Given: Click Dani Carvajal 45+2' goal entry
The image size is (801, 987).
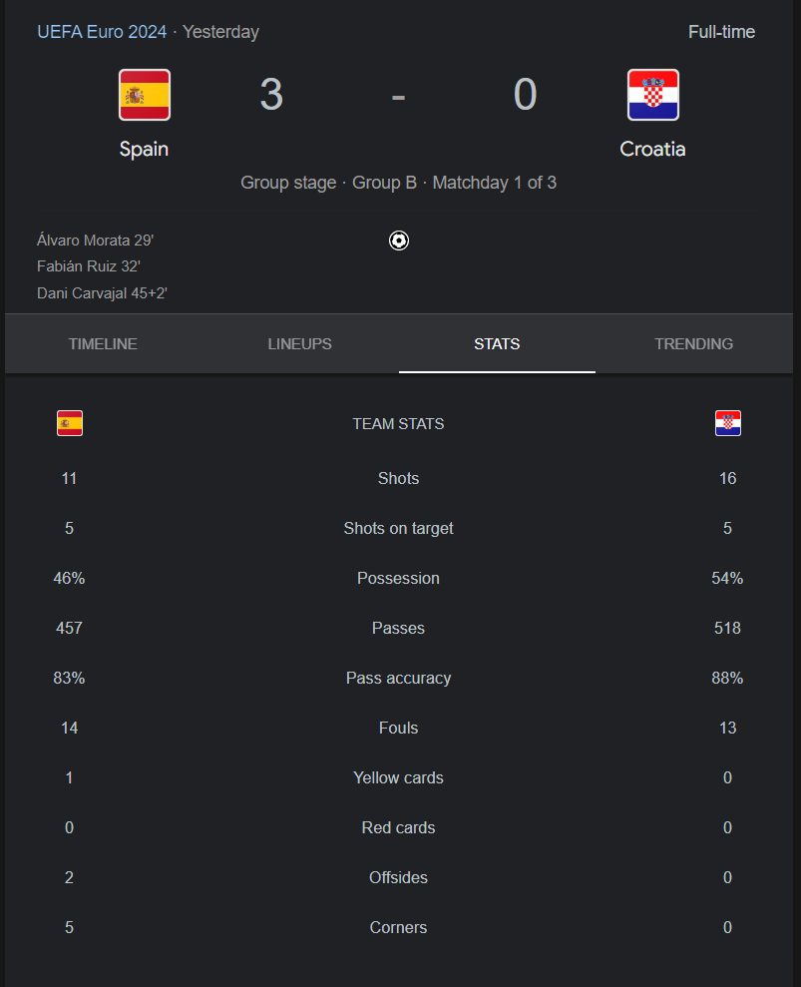Looking at the screenshot, I should click(x=102, y=293).
